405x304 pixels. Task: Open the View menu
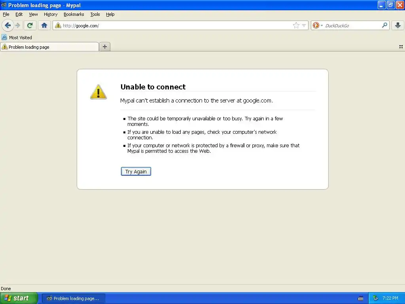(x=33, y=14)
